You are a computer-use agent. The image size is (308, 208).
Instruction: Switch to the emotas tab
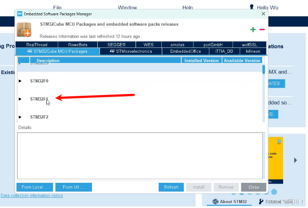tap(177, 45)
